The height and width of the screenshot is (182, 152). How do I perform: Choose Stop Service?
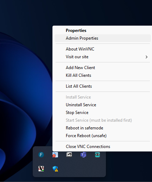click(103, 113)
